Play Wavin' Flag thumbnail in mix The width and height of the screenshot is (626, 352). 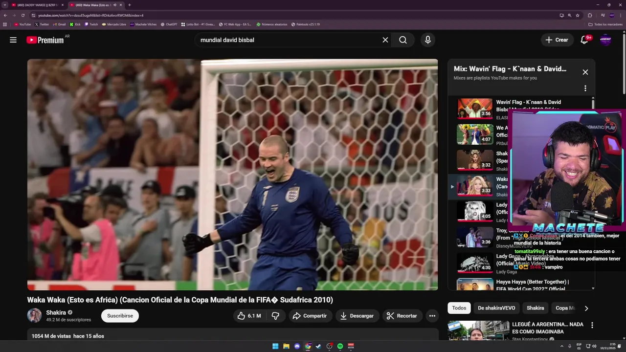(x=475, y=109)
